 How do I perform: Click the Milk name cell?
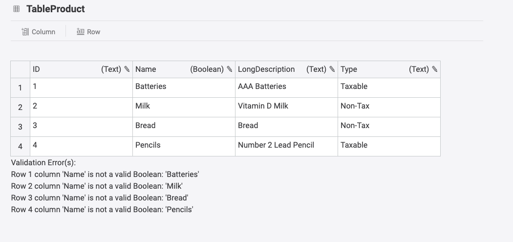click(x=183, y=107)
